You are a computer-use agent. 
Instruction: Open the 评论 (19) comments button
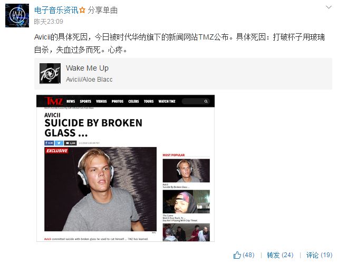coord(319,255)
